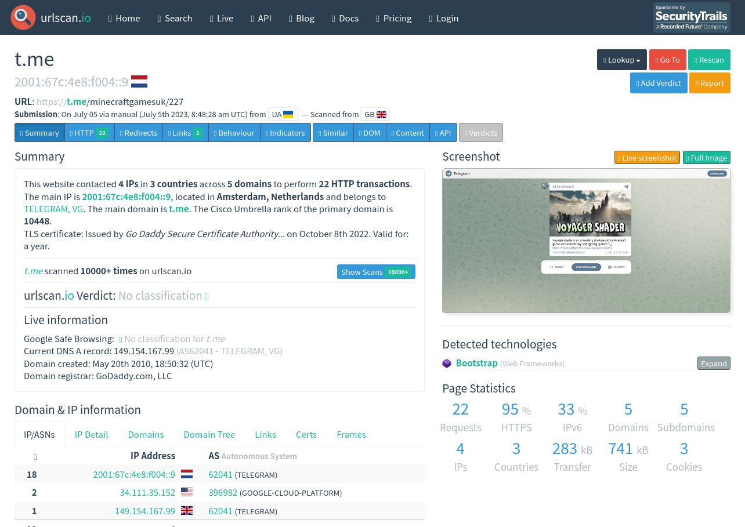Open IP address 34.111.35.152 link
The height and width of the screenshot is (527, 745).
click(x=147, y=492)
